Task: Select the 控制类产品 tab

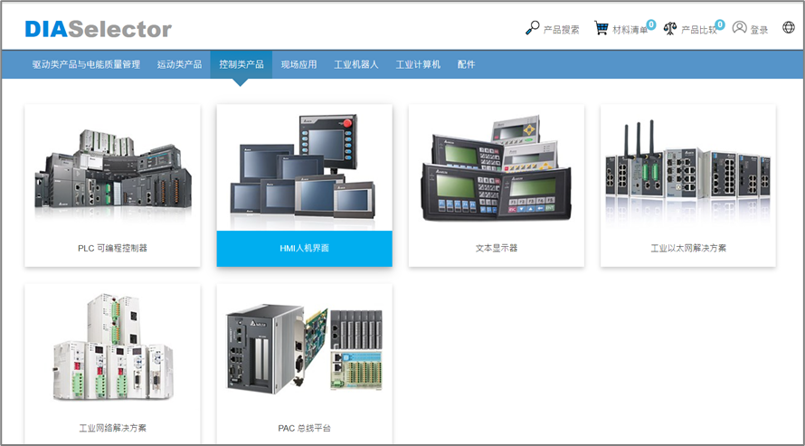Action: tap(241, 64)
